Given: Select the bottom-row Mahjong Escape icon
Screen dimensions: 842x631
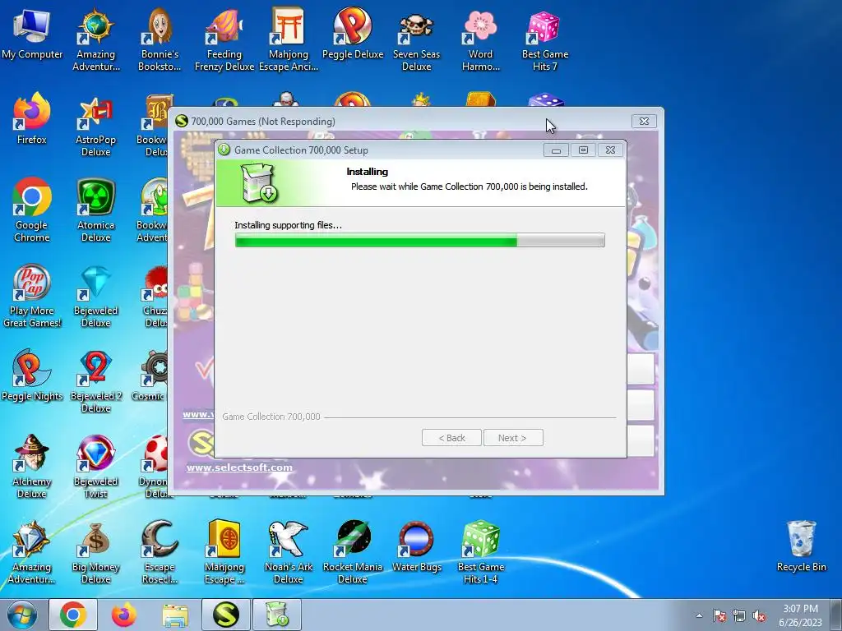Looking at the screenshot, I should 224,552.
